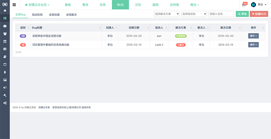Click the gavel icon in the sidebar
The width and height of the screenshot is (271, 139).
click(5, 95)
